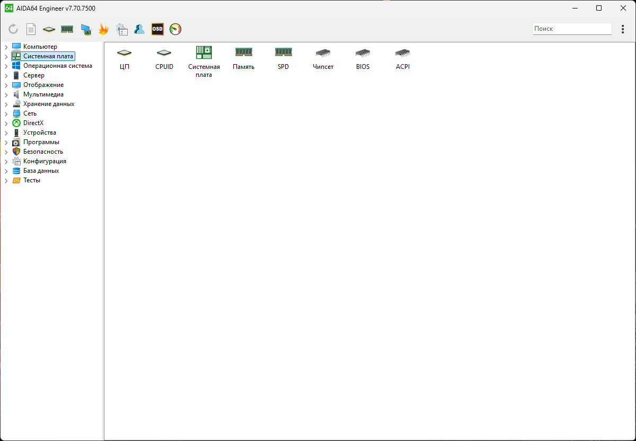The width and height of the screenshot is (636, 441).
Task: Open the Память item in the main pane
Action: 244,58
